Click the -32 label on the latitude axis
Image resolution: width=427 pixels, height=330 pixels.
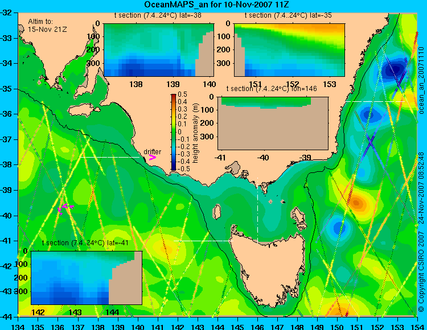pos(7,13)
